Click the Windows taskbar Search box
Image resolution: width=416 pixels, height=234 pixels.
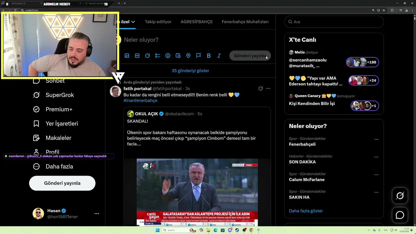pyautogui.click(x=179, y=230)
